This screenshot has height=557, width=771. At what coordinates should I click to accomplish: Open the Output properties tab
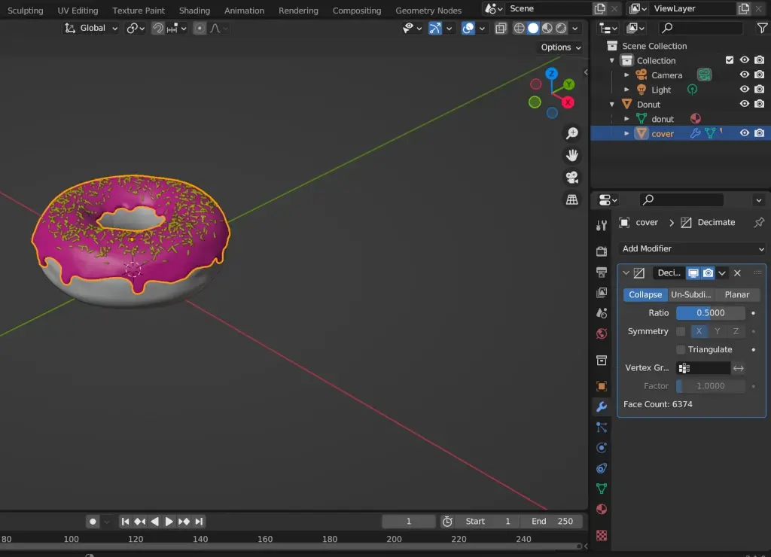[x=602, y=272]
